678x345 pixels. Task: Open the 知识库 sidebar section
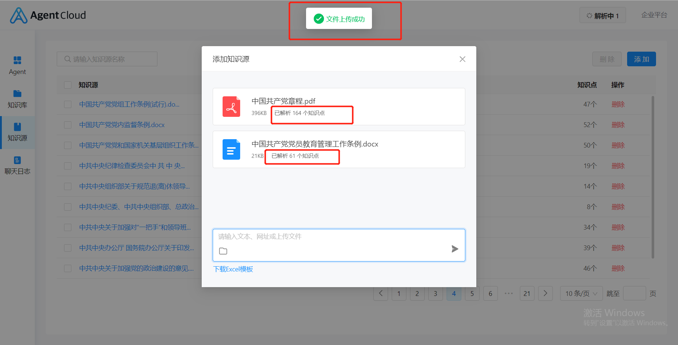(x=17, y=99)
